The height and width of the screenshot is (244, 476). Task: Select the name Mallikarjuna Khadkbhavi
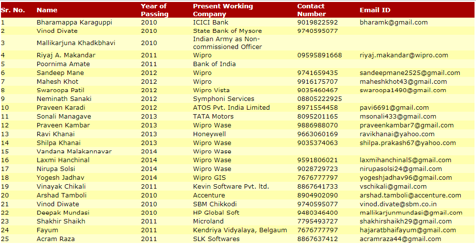click(x=76, y=43)
